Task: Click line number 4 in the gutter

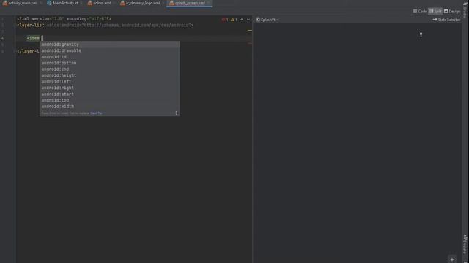Action: coord(3,38)
